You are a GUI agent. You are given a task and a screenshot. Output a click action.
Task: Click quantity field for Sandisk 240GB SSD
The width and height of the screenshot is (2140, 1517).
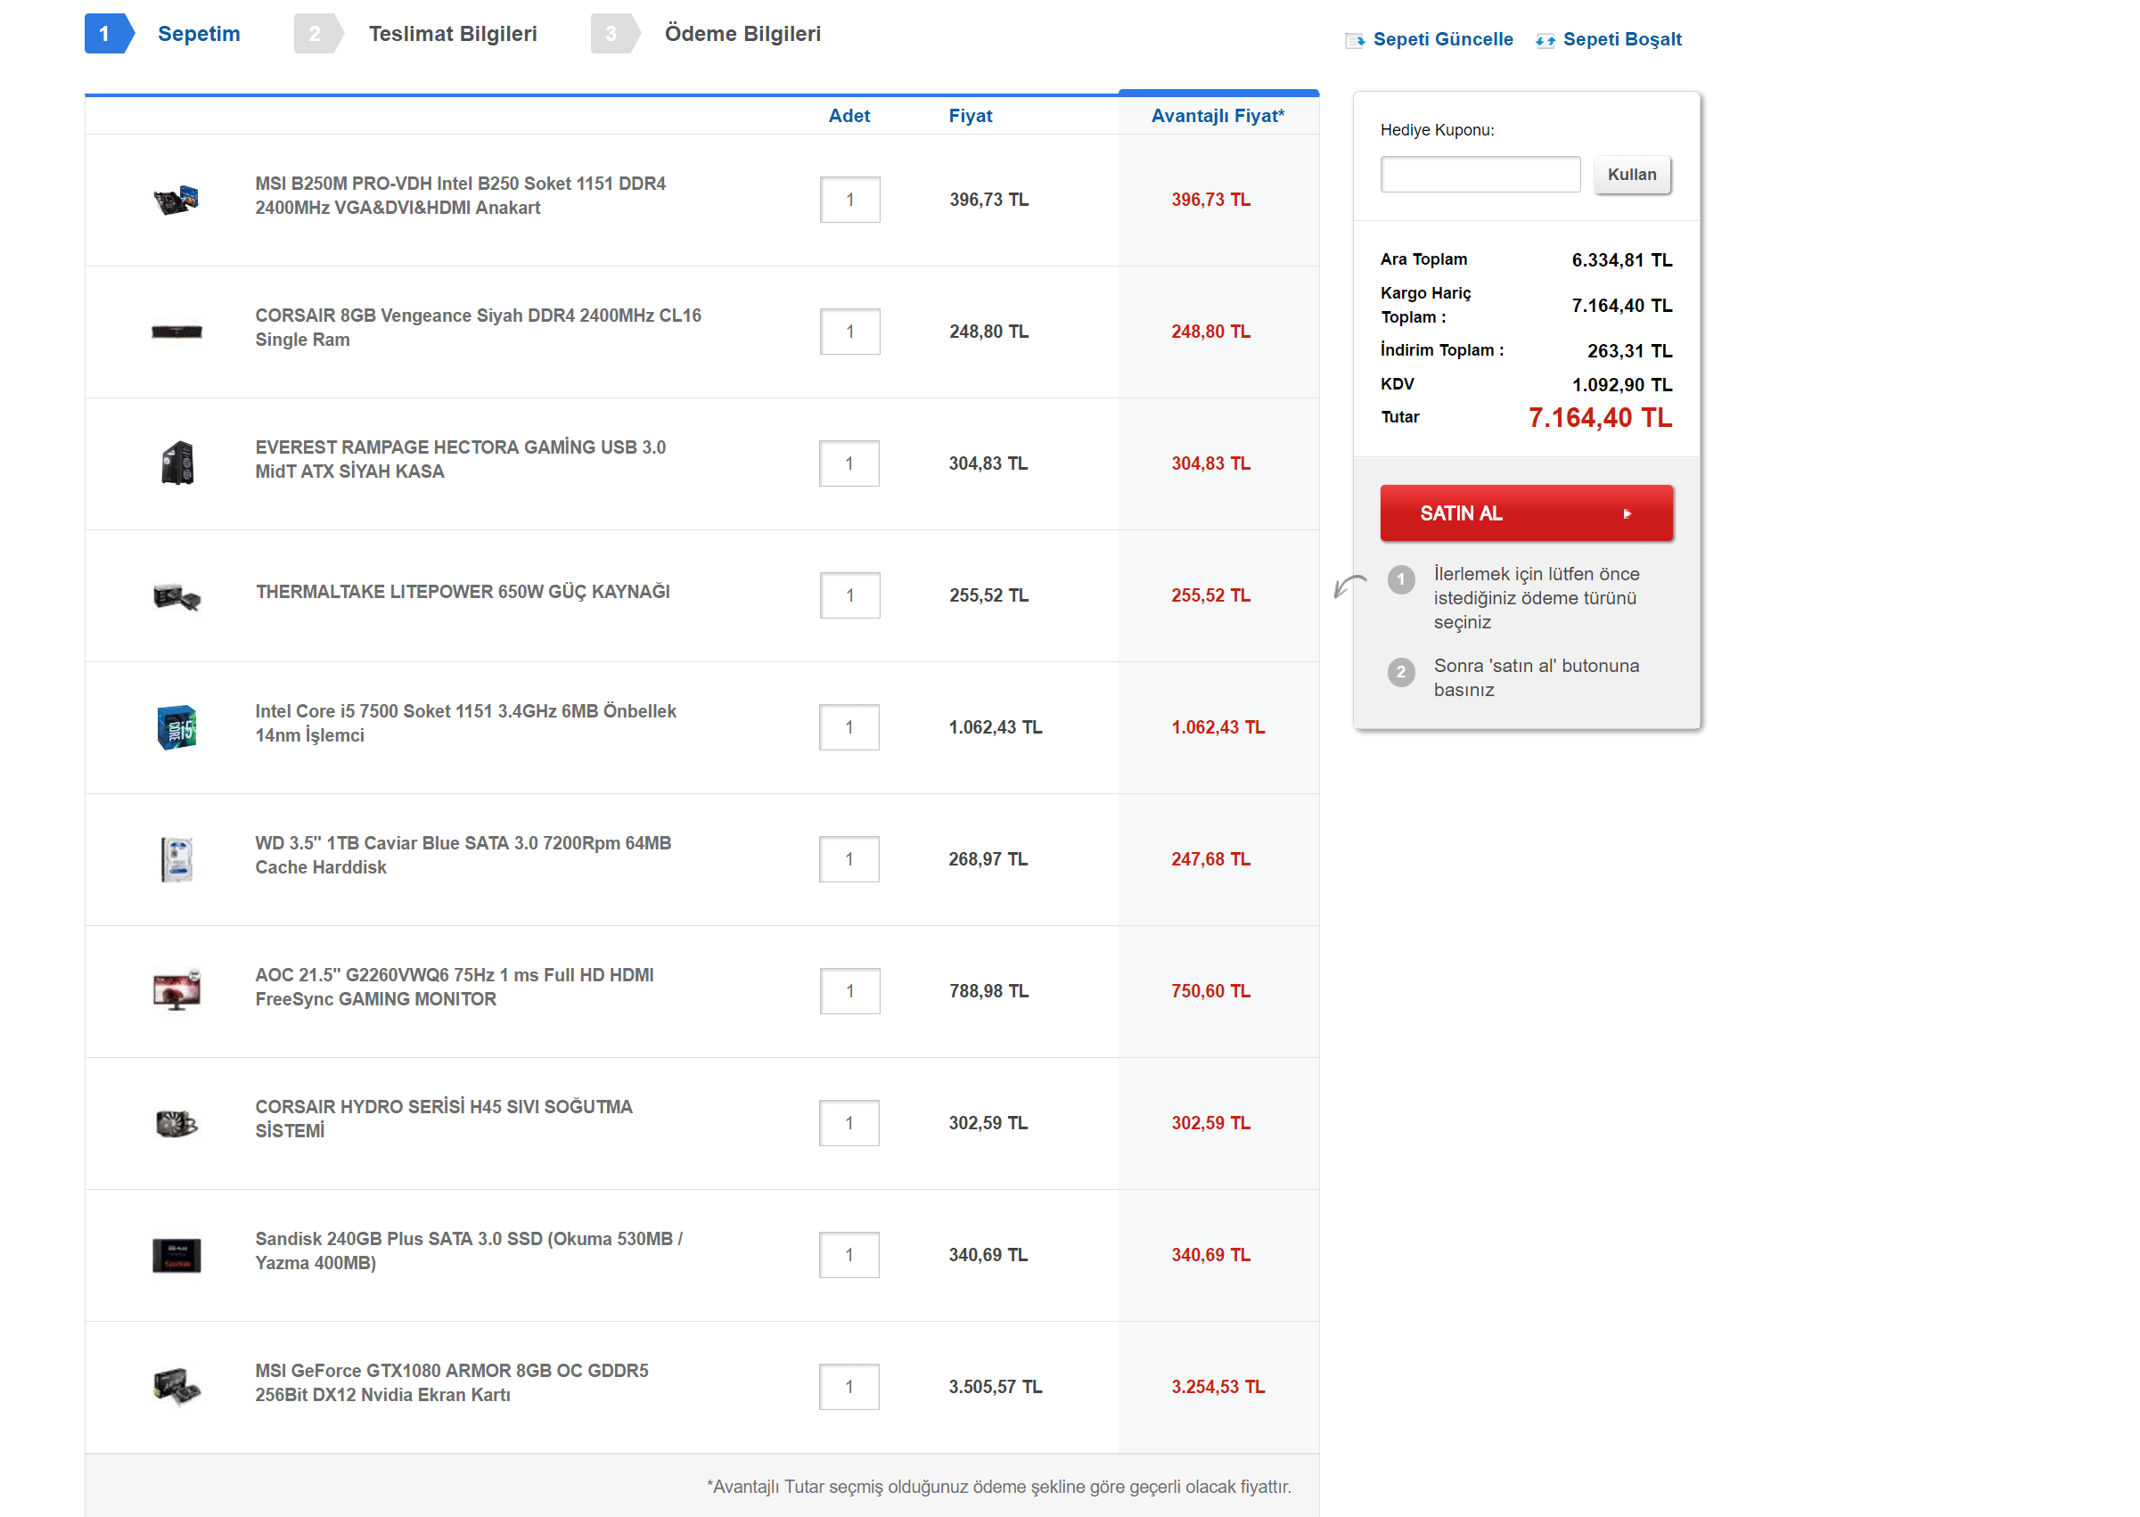click(849, 1255)
